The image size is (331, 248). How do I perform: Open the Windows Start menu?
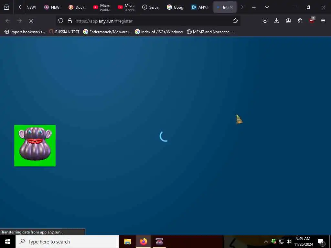point(8,242)
